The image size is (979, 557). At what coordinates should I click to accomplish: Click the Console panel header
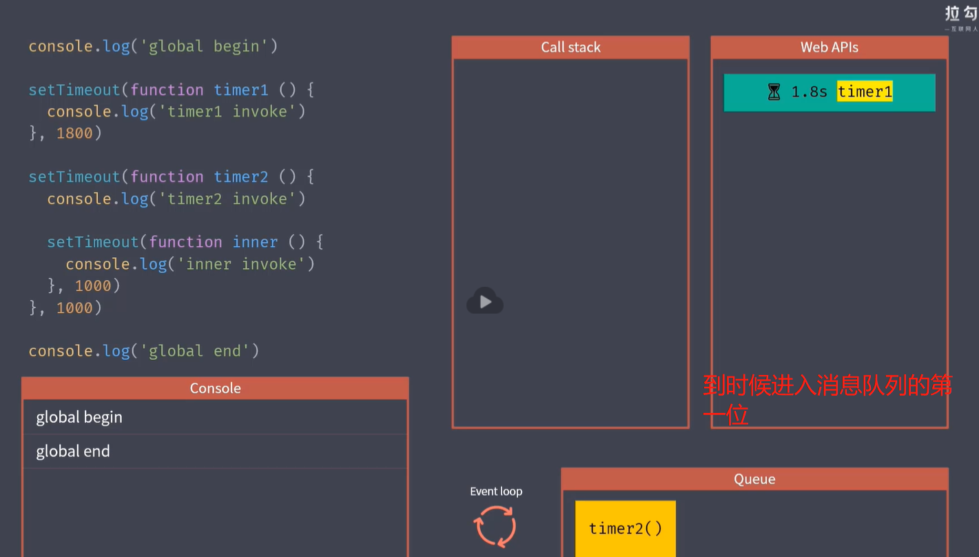[215, 388]
